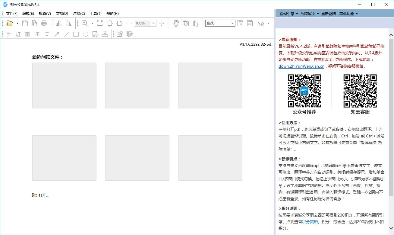394x235 pixels.
Task: Click the right panel scrollbar up arrow
Action: tap(391, 34)
